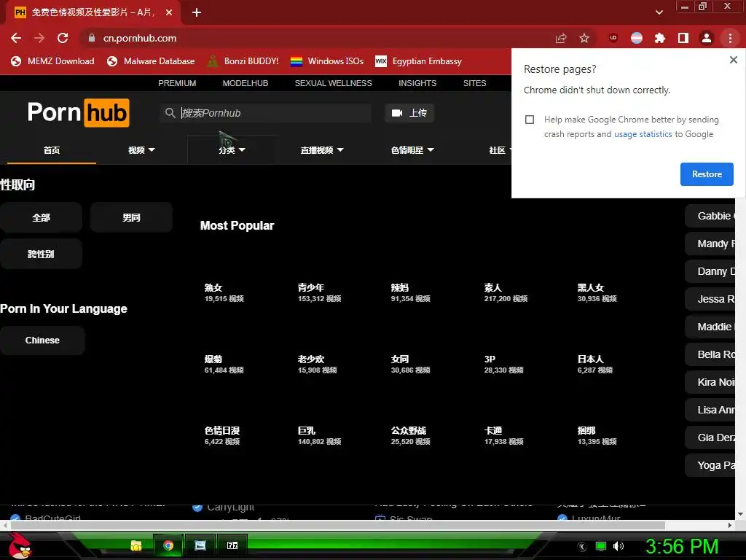Open the Egyptian Embassy bookmark
Image resolution: width=746 pixels, height=560 pixels.
[419, 61]
